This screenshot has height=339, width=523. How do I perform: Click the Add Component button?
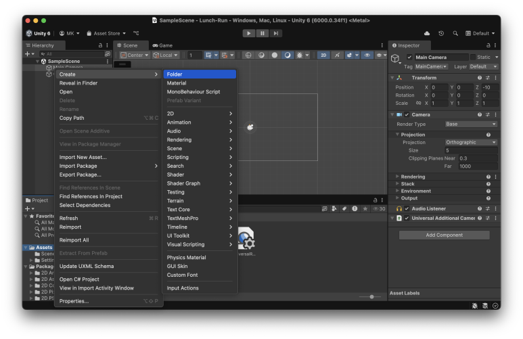point(444,235)
